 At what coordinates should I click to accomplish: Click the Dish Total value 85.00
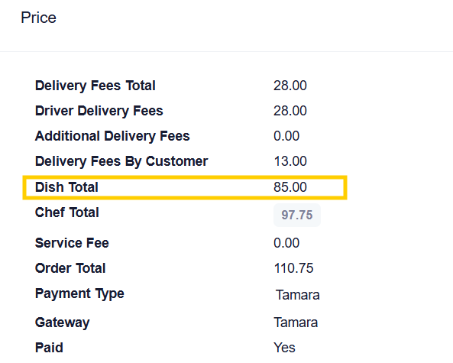[x=290, y=187]
